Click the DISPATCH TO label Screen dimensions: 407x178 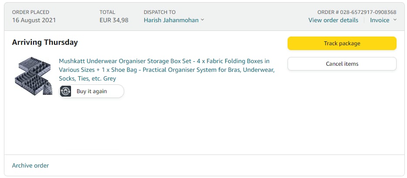coord(159,12)
